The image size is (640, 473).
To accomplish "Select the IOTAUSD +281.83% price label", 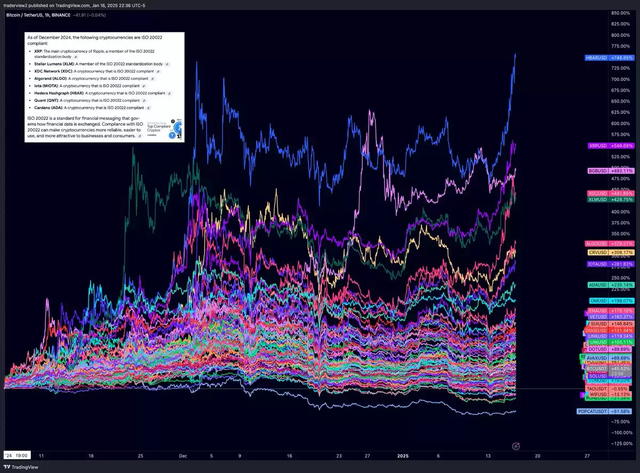I will pos(610,264).
